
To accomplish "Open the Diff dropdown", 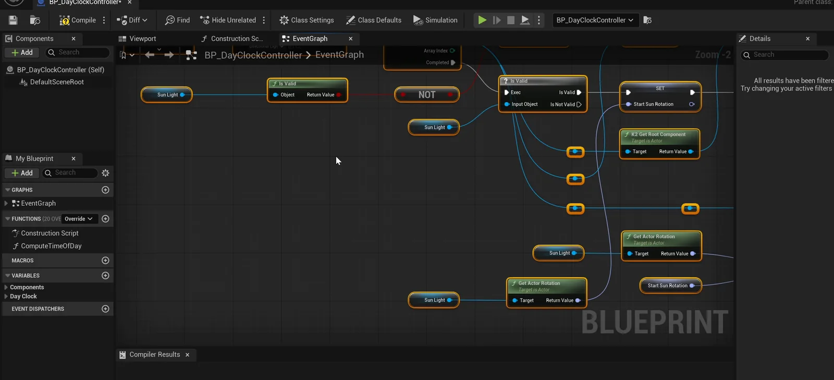I will (132, 20).
